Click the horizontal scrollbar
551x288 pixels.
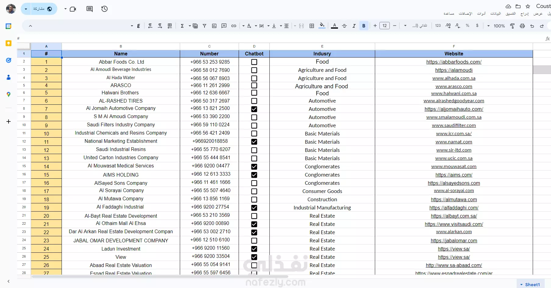[160, 276]
